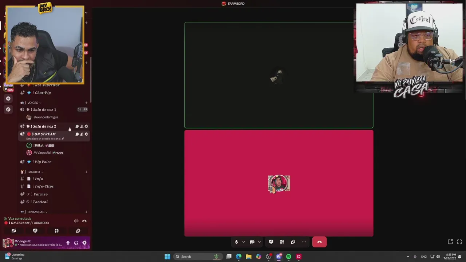This screenshot has width=466, height=262.
Task: Open MrVargasRd user profile panel
Action: click(33, 243)
